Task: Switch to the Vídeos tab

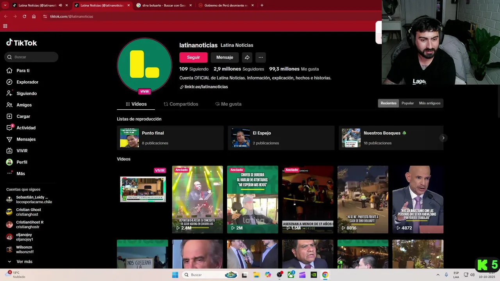Action: (x=136, y=104)
